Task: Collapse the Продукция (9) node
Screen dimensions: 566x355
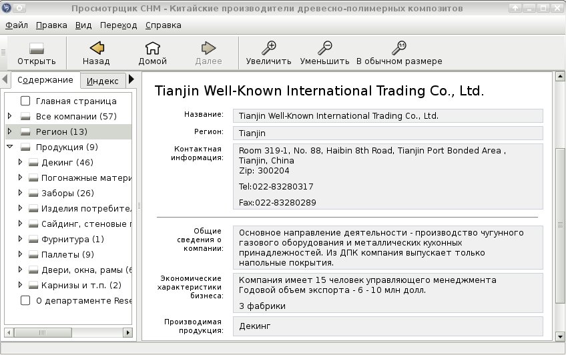Action: point(10,147)
